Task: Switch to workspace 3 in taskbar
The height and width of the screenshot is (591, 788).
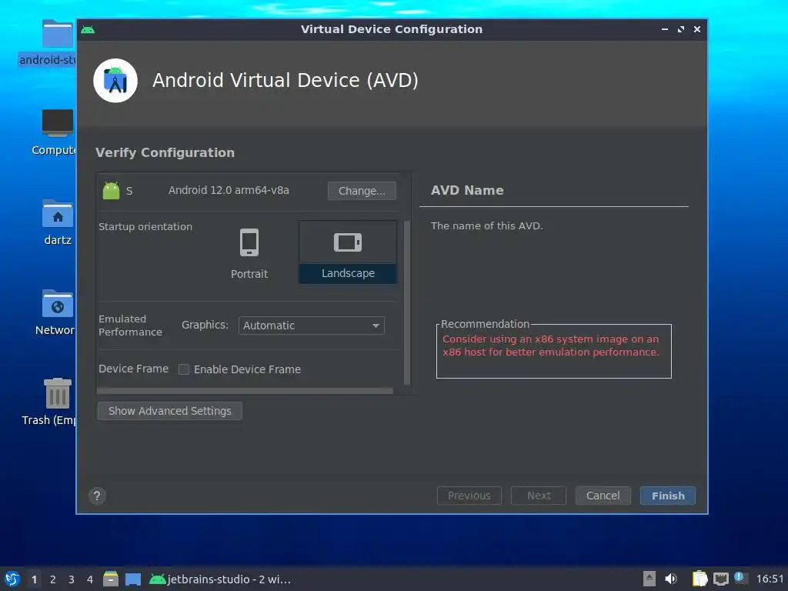Action: 72,579
